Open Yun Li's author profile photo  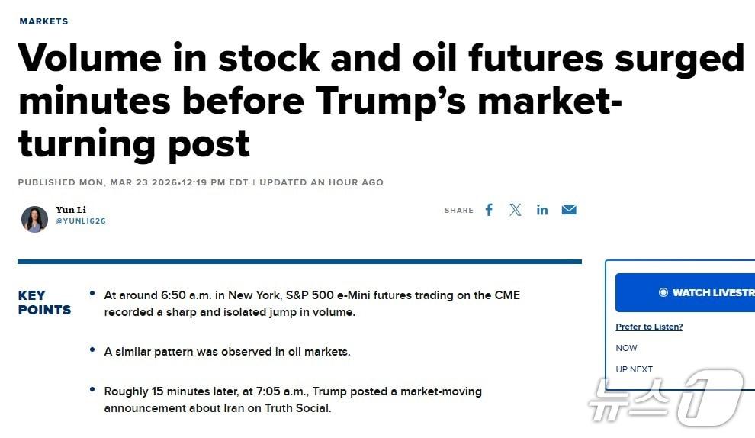tap(34, 219)
